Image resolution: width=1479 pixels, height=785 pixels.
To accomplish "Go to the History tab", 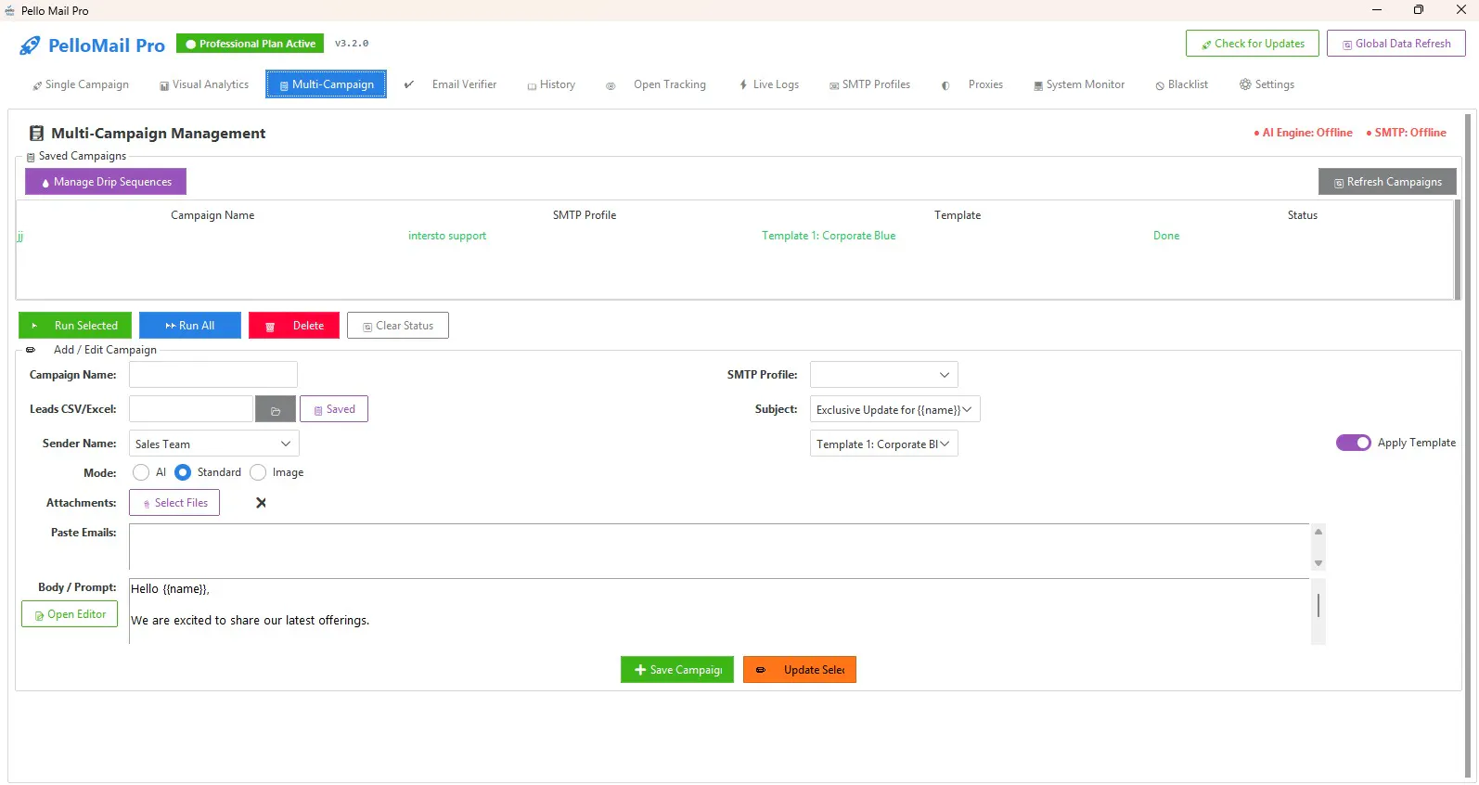I will point(551,84).
